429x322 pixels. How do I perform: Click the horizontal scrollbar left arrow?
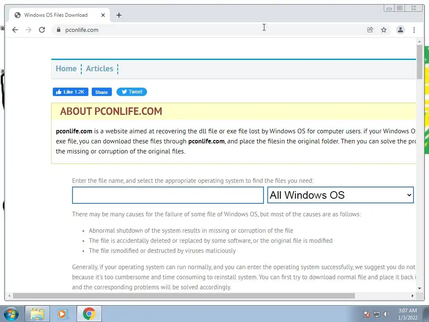tap(9, 296)
